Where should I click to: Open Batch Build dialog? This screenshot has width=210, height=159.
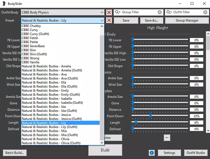pos(15,153)
